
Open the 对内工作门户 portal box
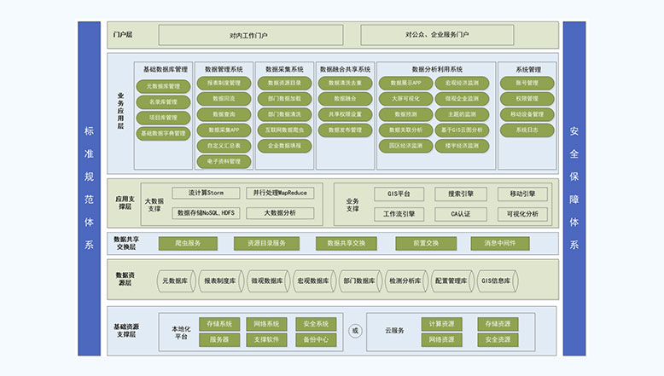point(248,35)
